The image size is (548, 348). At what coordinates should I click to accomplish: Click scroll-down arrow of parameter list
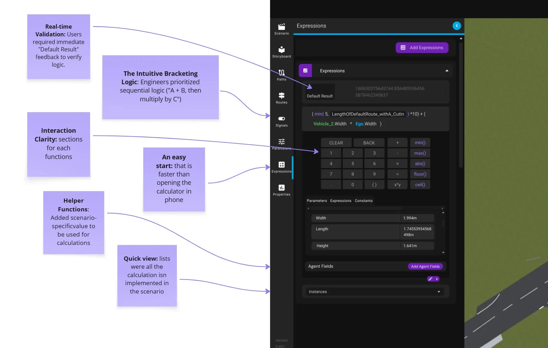point(443,252)
